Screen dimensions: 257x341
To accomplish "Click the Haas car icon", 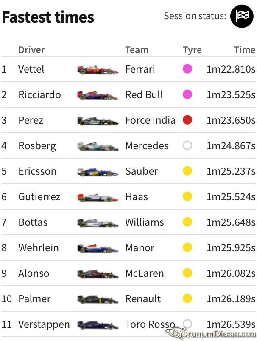I will (x=98, y=197).
